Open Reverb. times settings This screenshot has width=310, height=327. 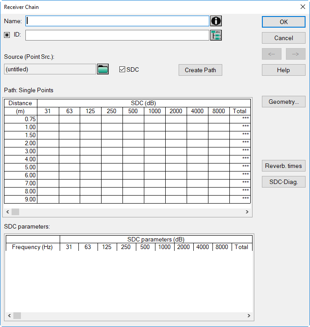coord(284,166)
